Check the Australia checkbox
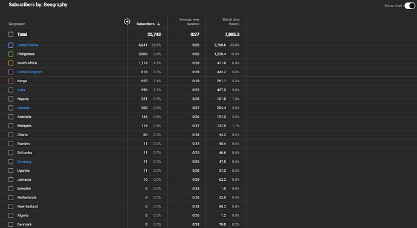This screenshot has width=417, height=228. (x=11, y=117)
